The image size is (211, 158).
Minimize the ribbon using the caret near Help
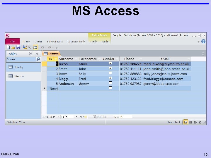pos(198,41)
